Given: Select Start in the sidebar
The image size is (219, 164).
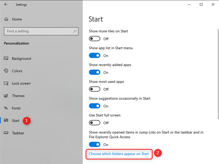Looking at the screenshot, I should [x=16, y=120].
